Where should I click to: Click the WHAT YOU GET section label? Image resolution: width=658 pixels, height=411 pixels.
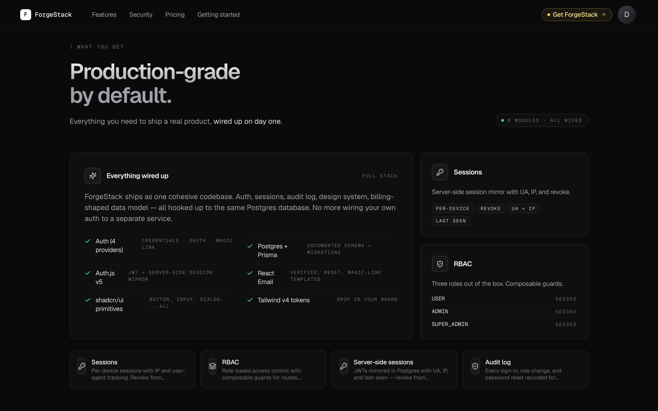coord(97,47)
